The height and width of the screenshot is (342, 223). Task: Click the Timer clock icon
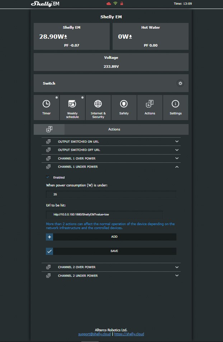[46, 104]
